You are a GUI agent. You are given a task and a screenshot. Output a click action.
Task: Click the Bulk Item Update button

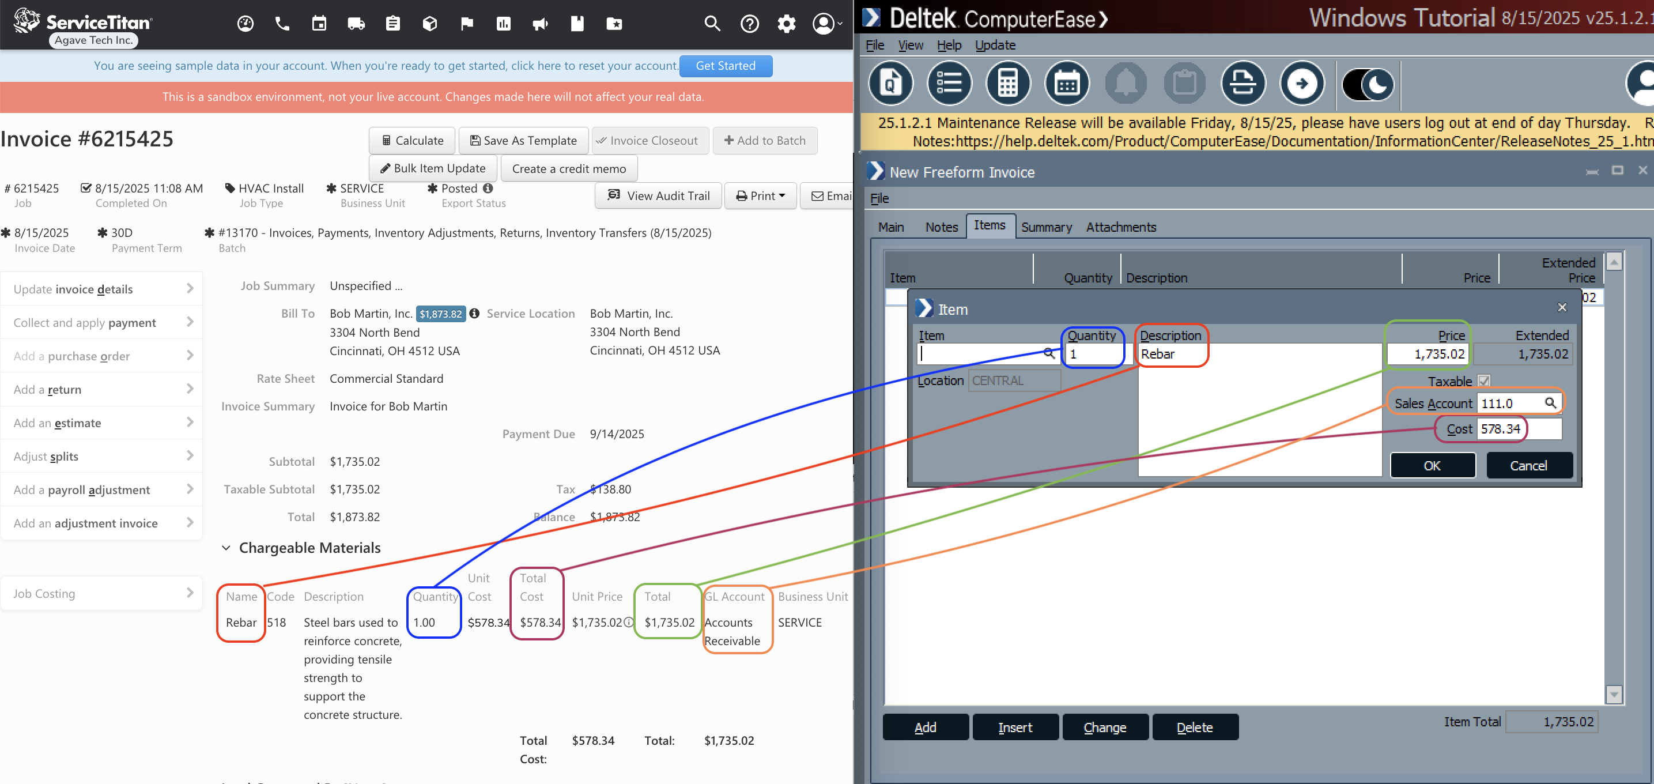(x=433, y=168)
